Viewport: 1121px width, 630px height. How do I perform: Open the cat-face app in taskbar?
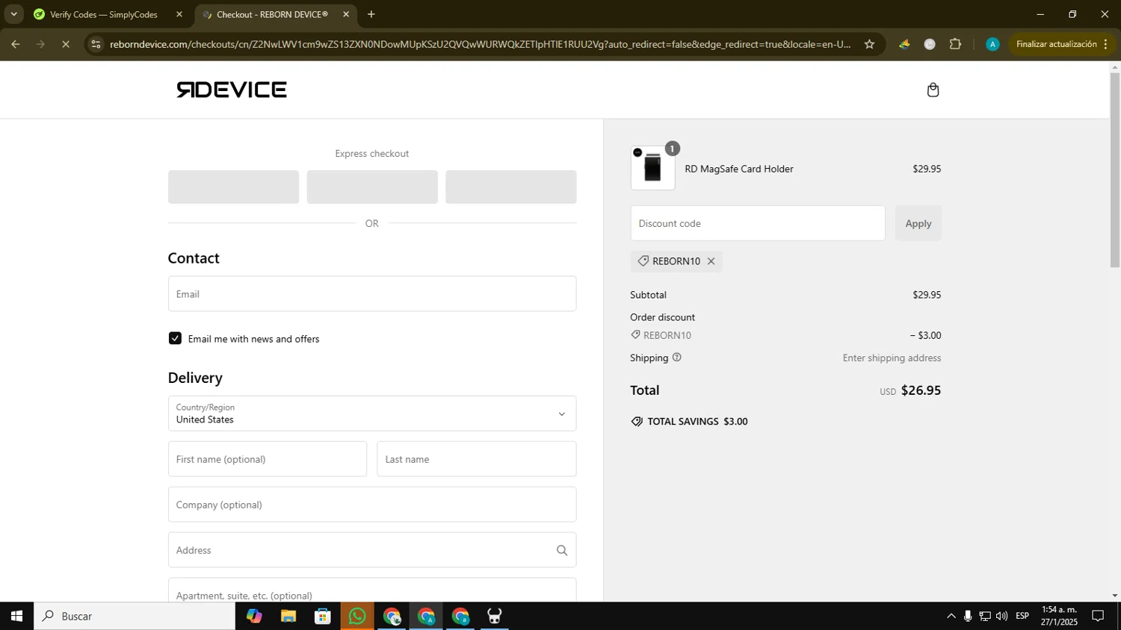495,616
